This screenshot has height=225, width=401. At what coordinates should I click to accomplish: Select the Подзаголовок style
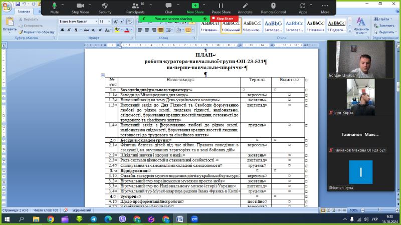[x=337, y=26]
